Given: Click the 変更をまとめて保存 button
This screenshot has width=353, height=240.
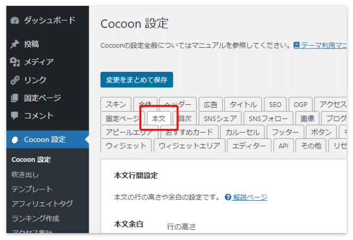Looking at the screenshot, I should pos(137,80).
